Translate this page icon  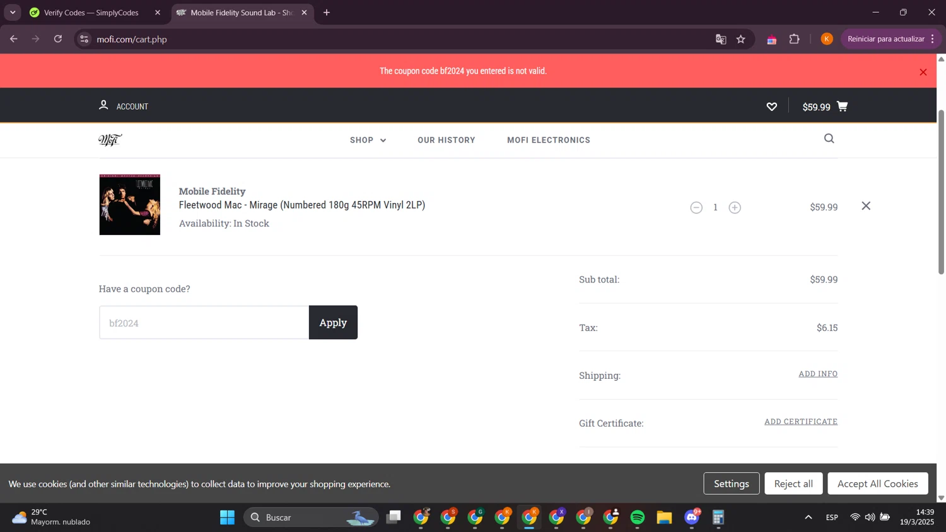[721, 39]
